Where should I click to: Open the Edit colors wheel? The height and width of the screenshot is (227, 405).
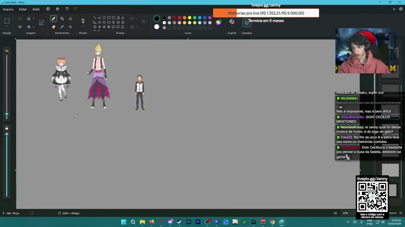point(218,22)
